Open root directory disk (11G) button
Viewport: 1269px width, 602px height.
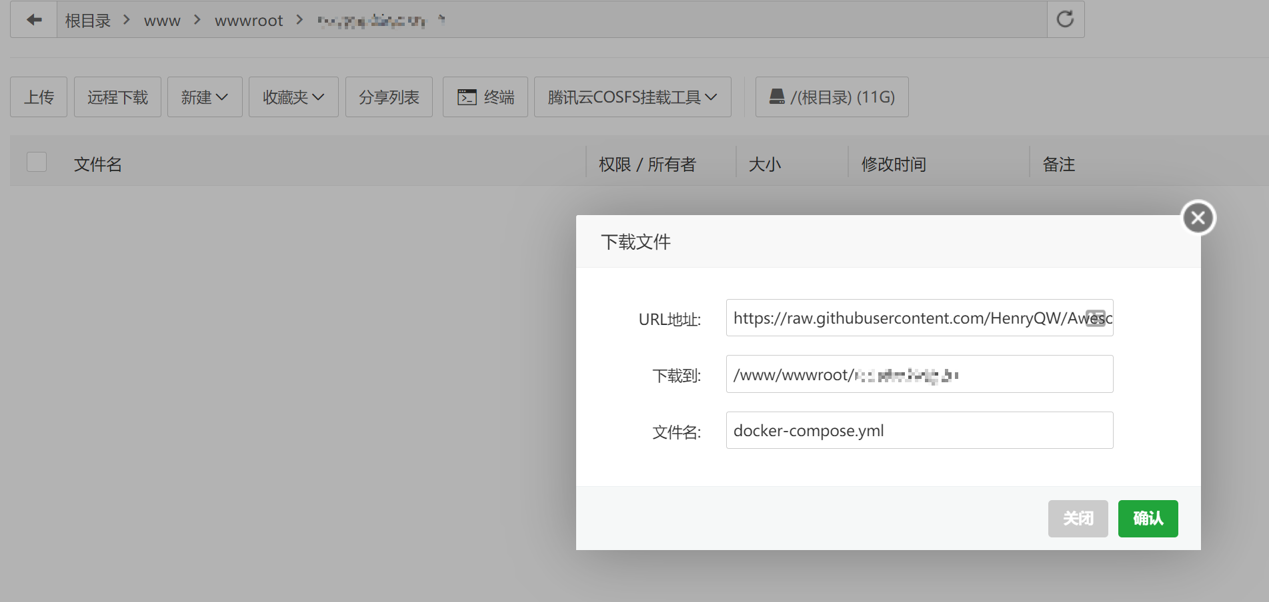(832, 97)
